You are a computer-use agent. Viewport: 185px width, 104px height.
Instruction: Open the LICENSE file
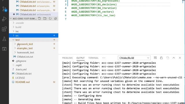[x=34, y=78]
